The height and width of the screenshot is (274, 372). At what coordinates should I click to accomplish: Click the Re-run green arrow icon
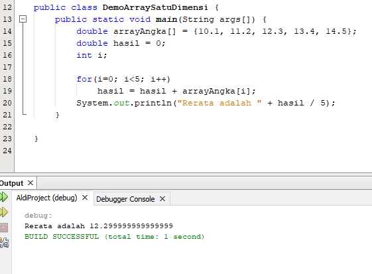(x=4, y=197)
